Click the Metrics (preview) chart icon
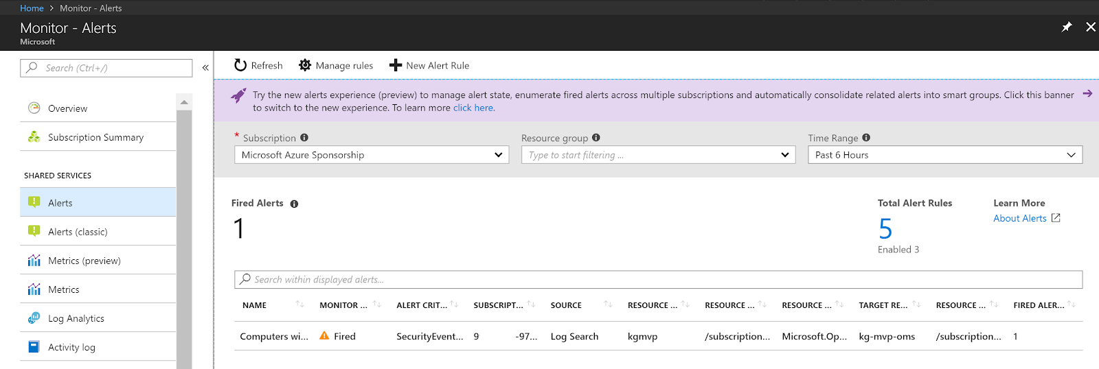This screenshot has height=369, width=1099. pyautogui.click(x=34, y=260)
